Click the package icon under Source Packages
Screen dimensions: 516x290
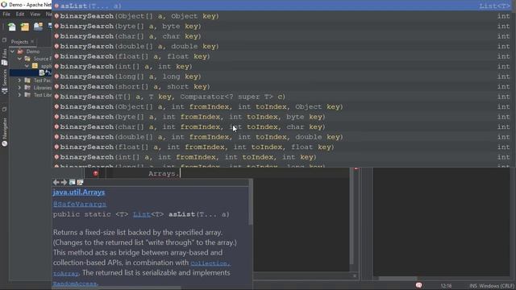(x=35, y=66)
